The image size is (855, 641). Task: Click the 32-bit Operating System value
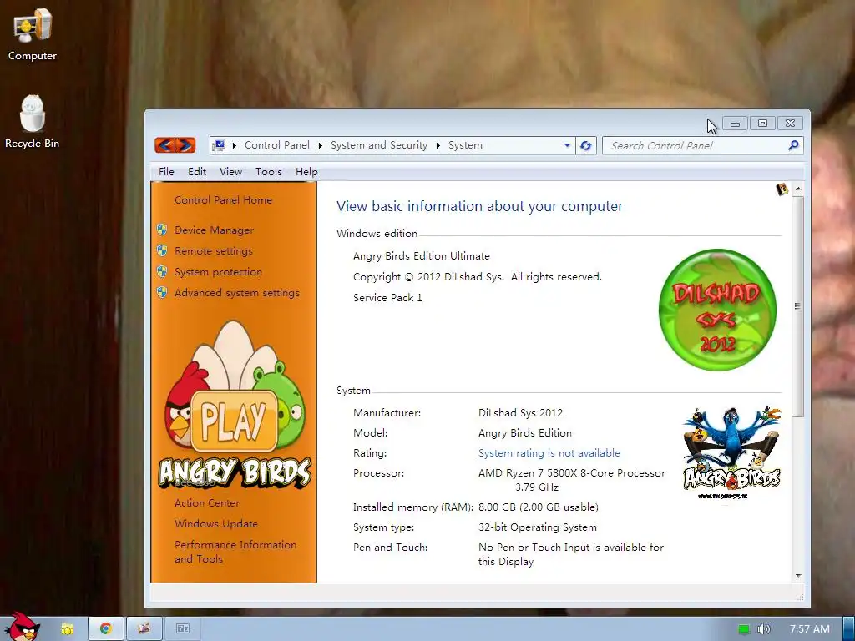click(537, 527)
